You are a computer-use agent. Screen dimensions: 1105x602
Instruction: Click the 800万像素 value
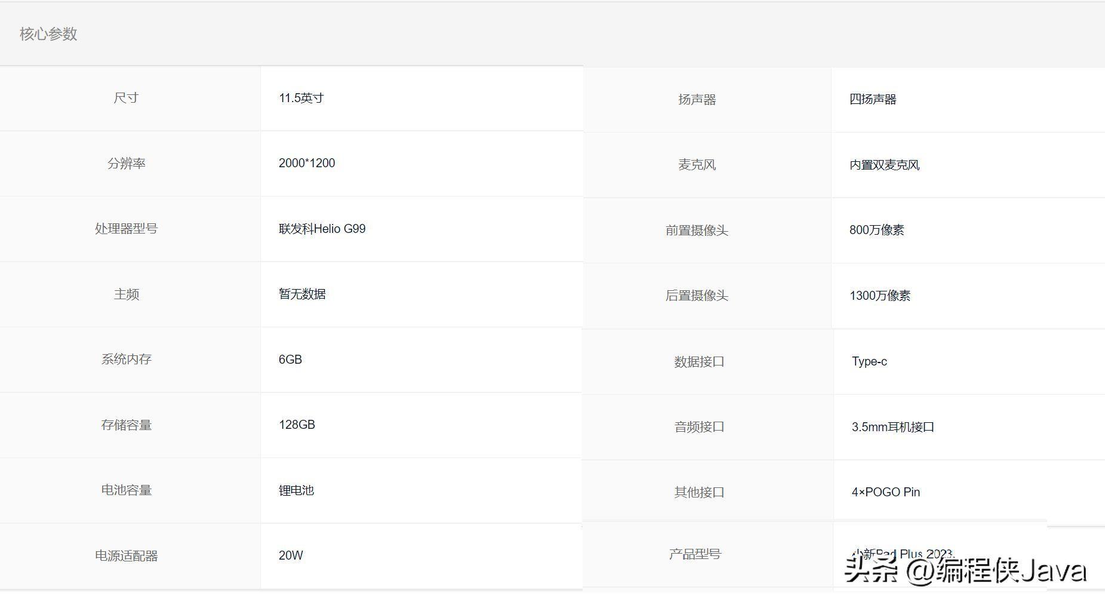[876, 230]
